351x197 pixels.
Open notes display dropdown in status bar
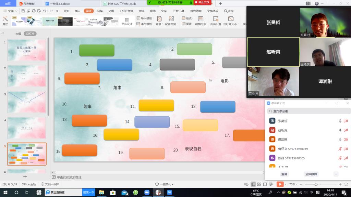[246, 184]
